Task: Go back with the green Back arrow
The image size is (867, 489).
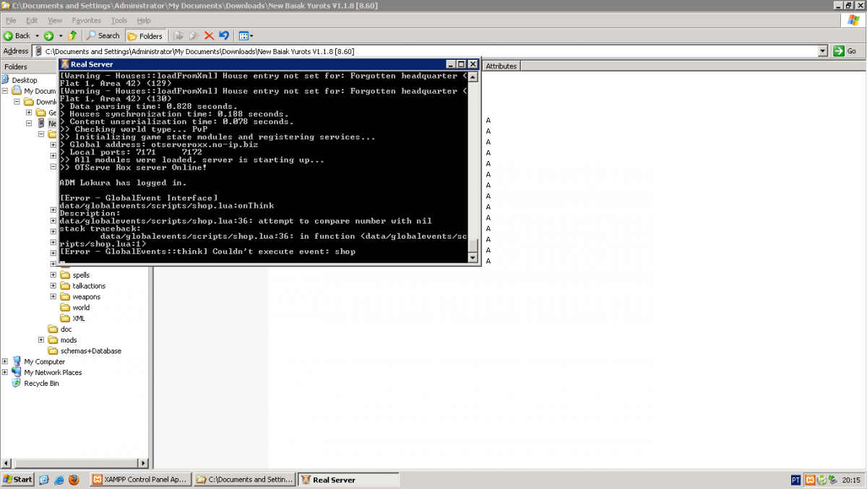Action: click(17, 35)
